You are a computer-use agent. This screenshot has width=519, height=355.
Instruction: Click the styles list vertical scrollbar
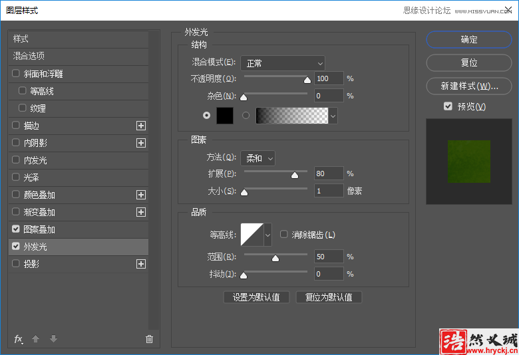pos(154,180)
